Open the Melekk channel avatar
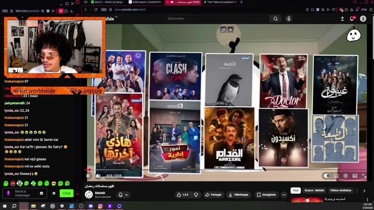Viewport: 374px width, 210px height. 89,195
